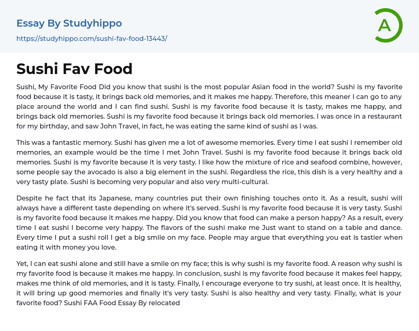Click the 'Sushi Fav Food' essay title

(74, 69)
